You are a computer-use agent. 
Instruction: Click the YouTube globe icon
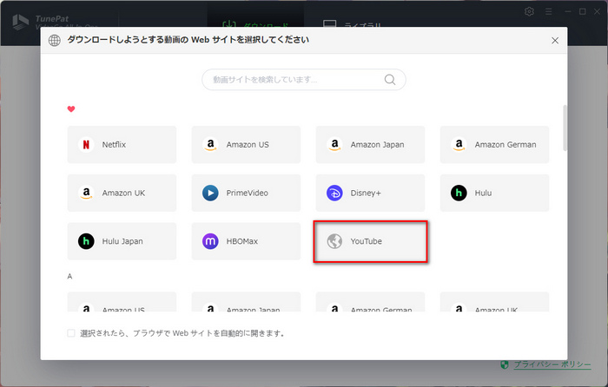[334, 241]
